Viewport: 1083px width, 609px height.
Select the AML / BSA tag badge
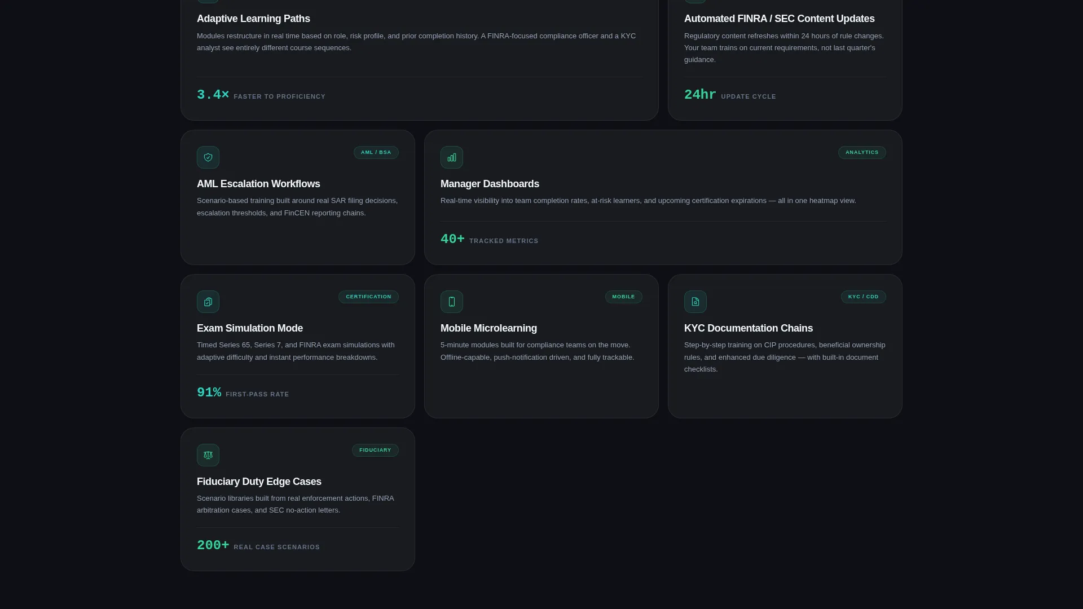(376, 153)
